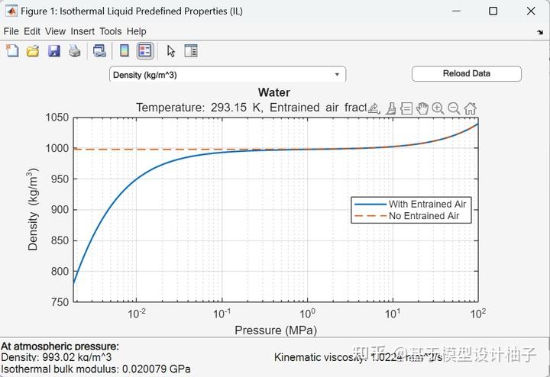Click the Density: 993.02 kg/m^3 readout

(x=56, y=357)
